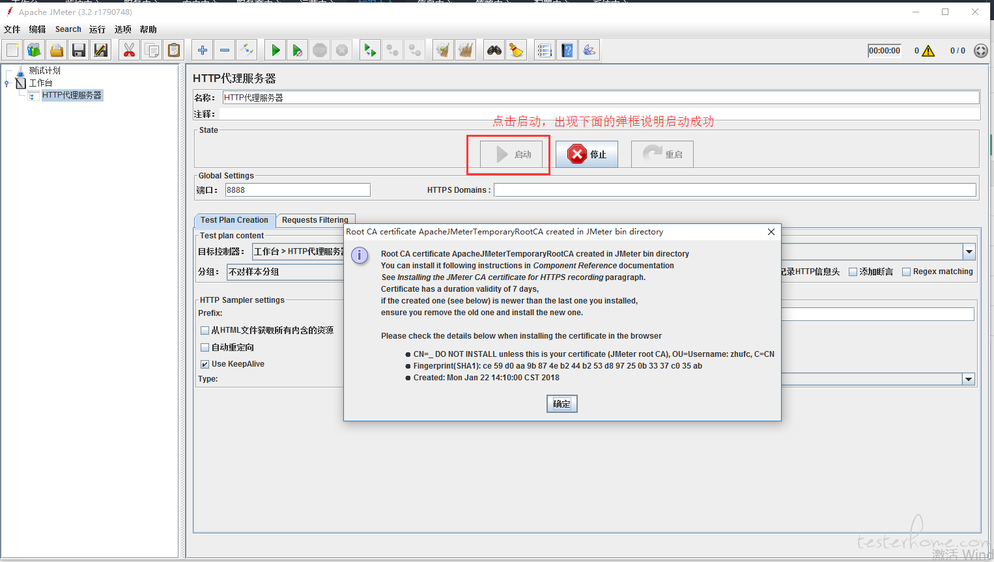Open the 帮助 menu
The height and width of the screenshot is (562, 994).
(148, 29)
